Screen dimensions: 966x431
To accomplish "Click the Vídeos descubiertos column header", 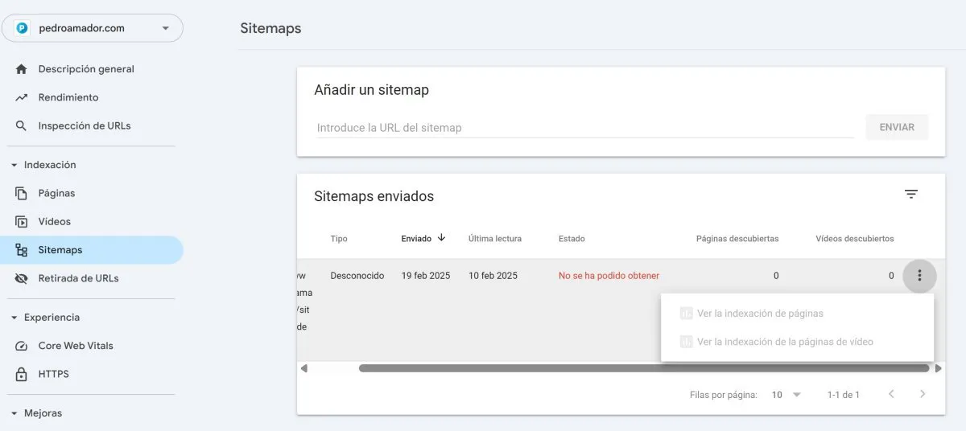I will coord(855,239).
